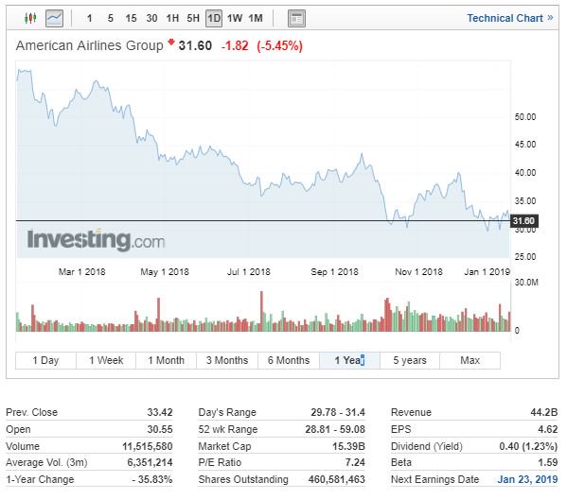
Task: Select the 1 minute interval
Action: tap(89, 18)
